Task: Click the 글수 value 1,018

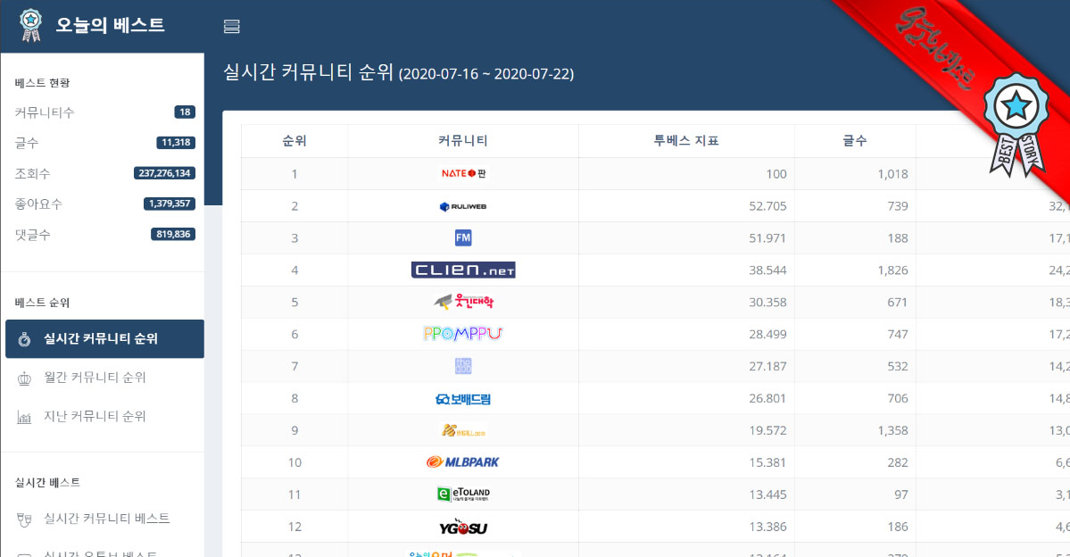Action: click(892, 174)
